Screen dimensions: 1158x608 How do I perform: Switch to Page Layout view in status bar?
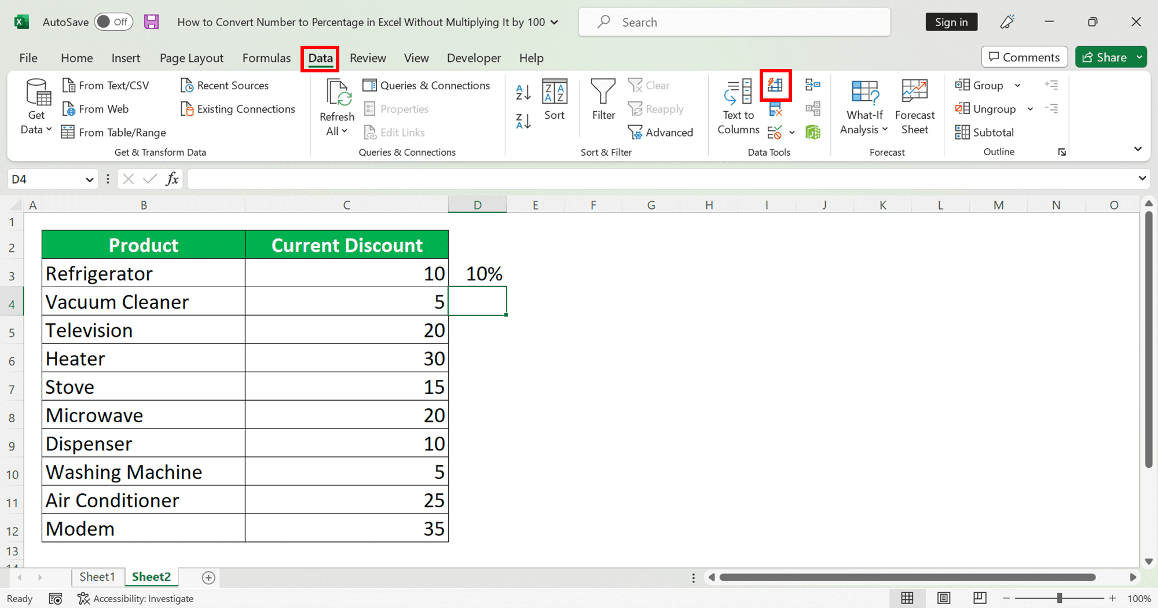944,598
